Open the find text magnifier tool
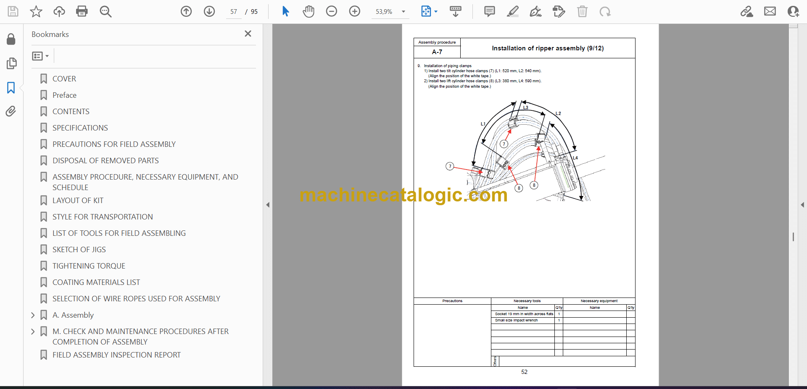The image size is (807, 389). [105, 11]
